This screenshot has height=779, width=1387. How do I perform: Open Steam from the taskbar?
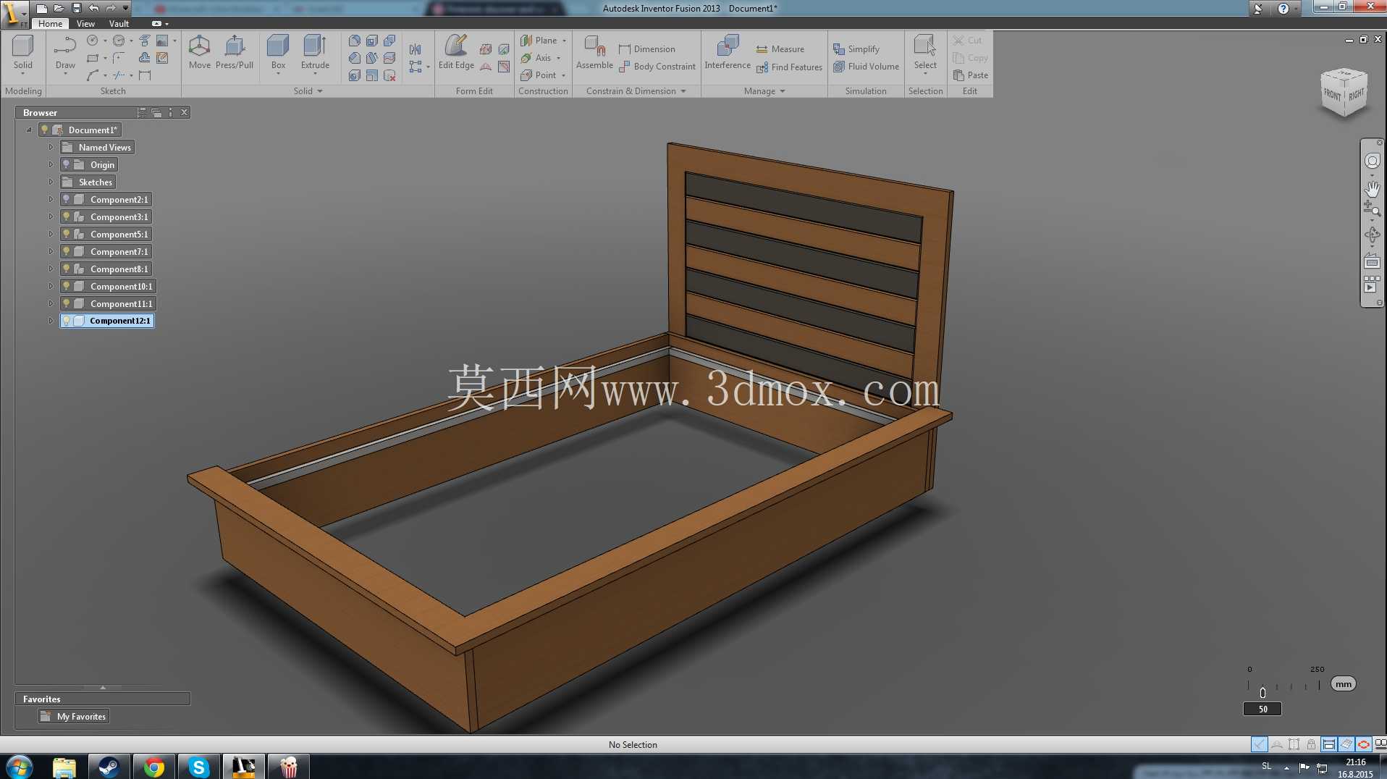tap(109, 767)
